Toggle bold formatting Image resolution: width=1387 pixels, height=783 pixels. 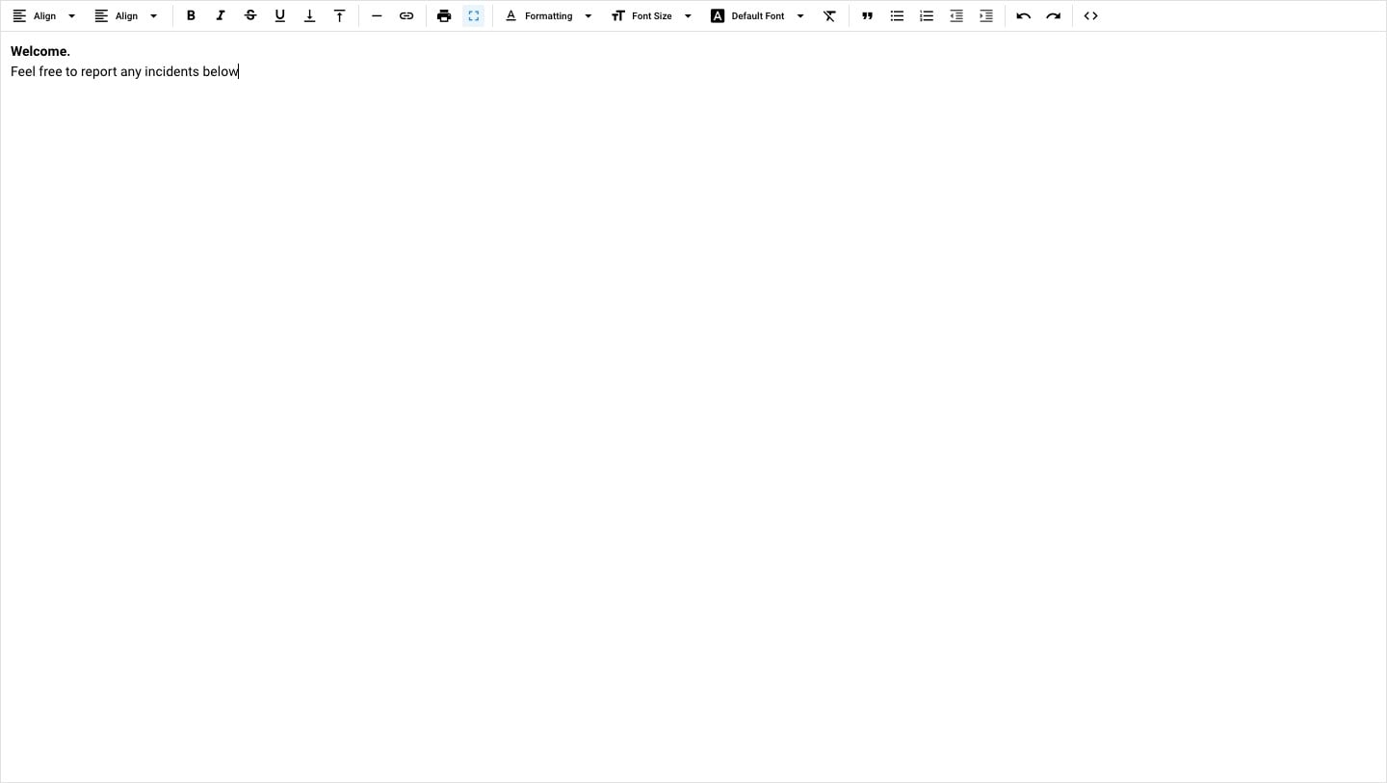pyautogui.click(x=191, y=16)
